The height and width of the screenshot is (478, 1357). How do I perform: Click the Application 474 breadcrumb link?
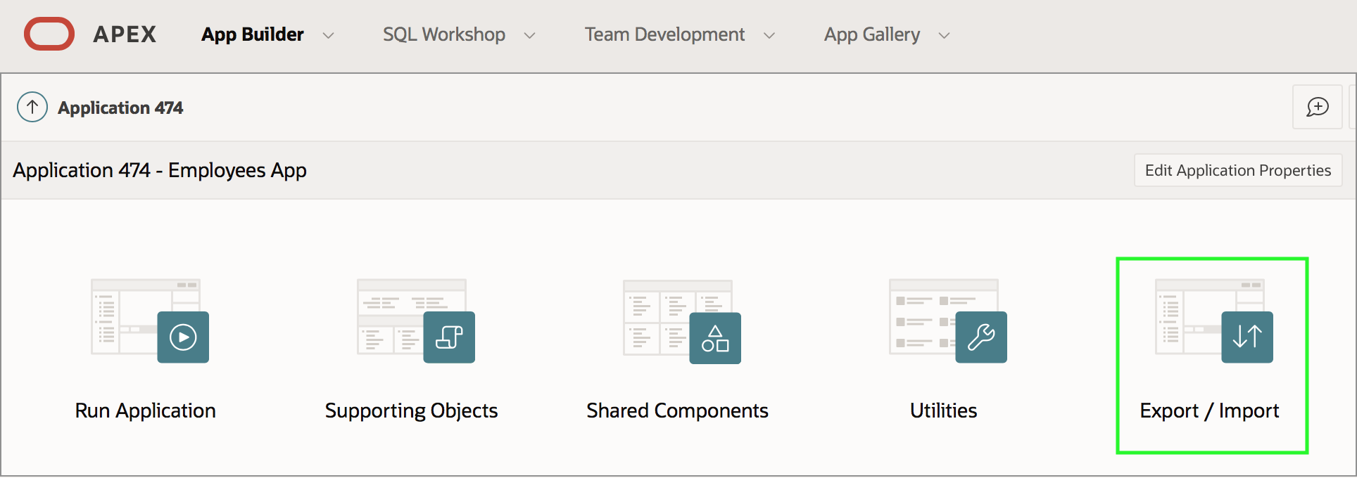pos(120,108)
